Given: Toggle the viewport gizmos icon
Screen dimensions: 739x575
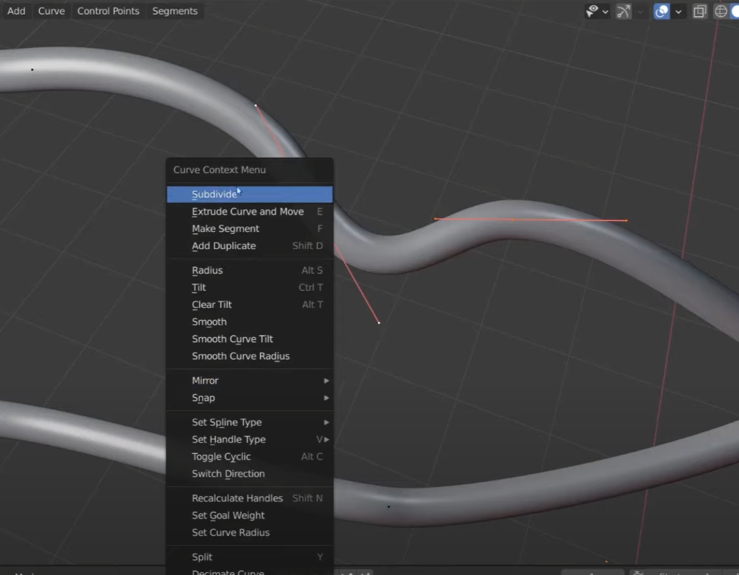Looking at the screenshot, I should (623, 11).
